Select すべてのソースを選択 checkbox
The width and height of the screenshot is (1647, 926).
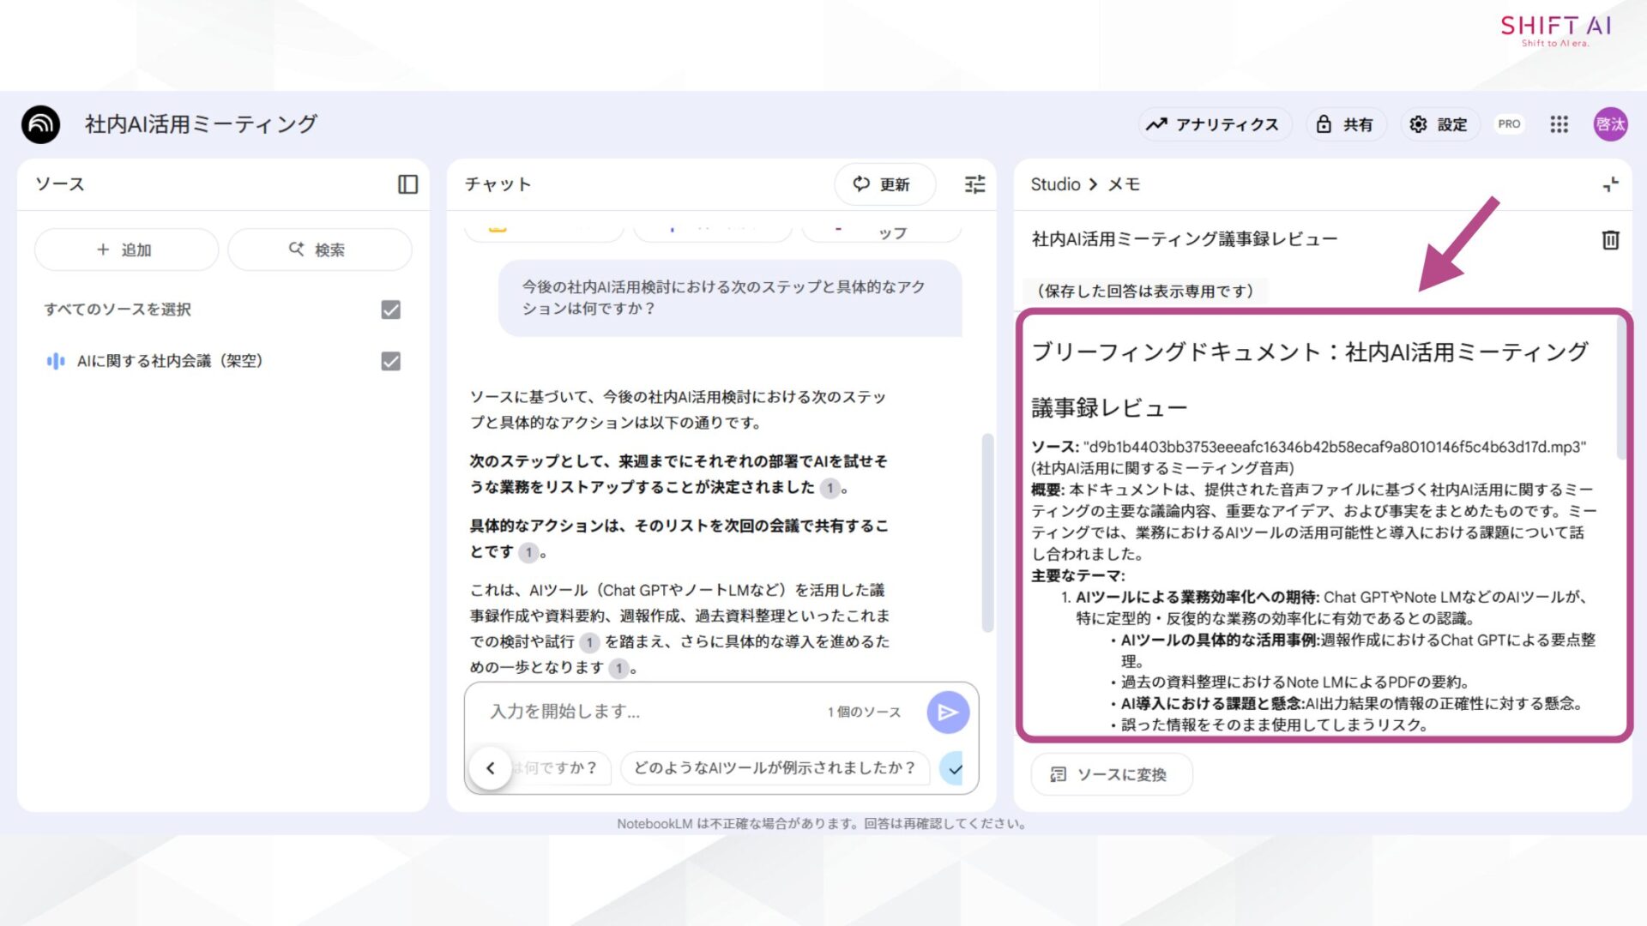pos(390,310)
